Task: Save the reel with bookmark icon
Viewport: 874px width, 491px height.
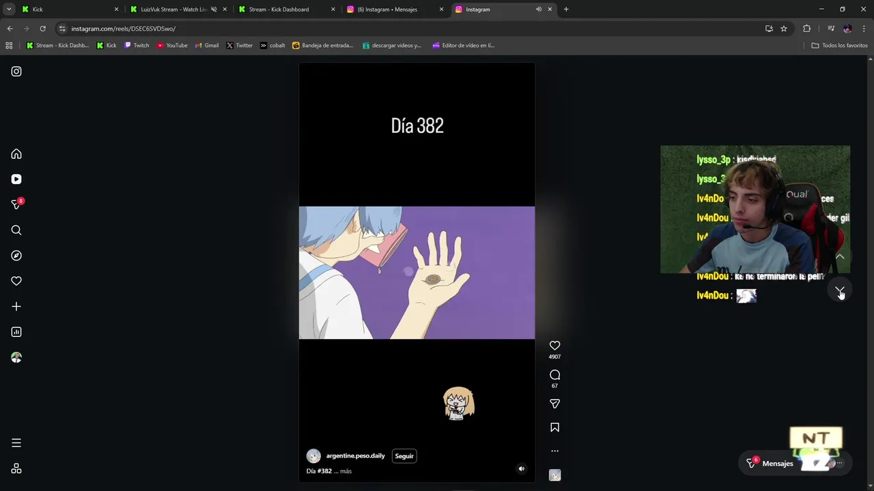Action: click(x=554, y=428)
